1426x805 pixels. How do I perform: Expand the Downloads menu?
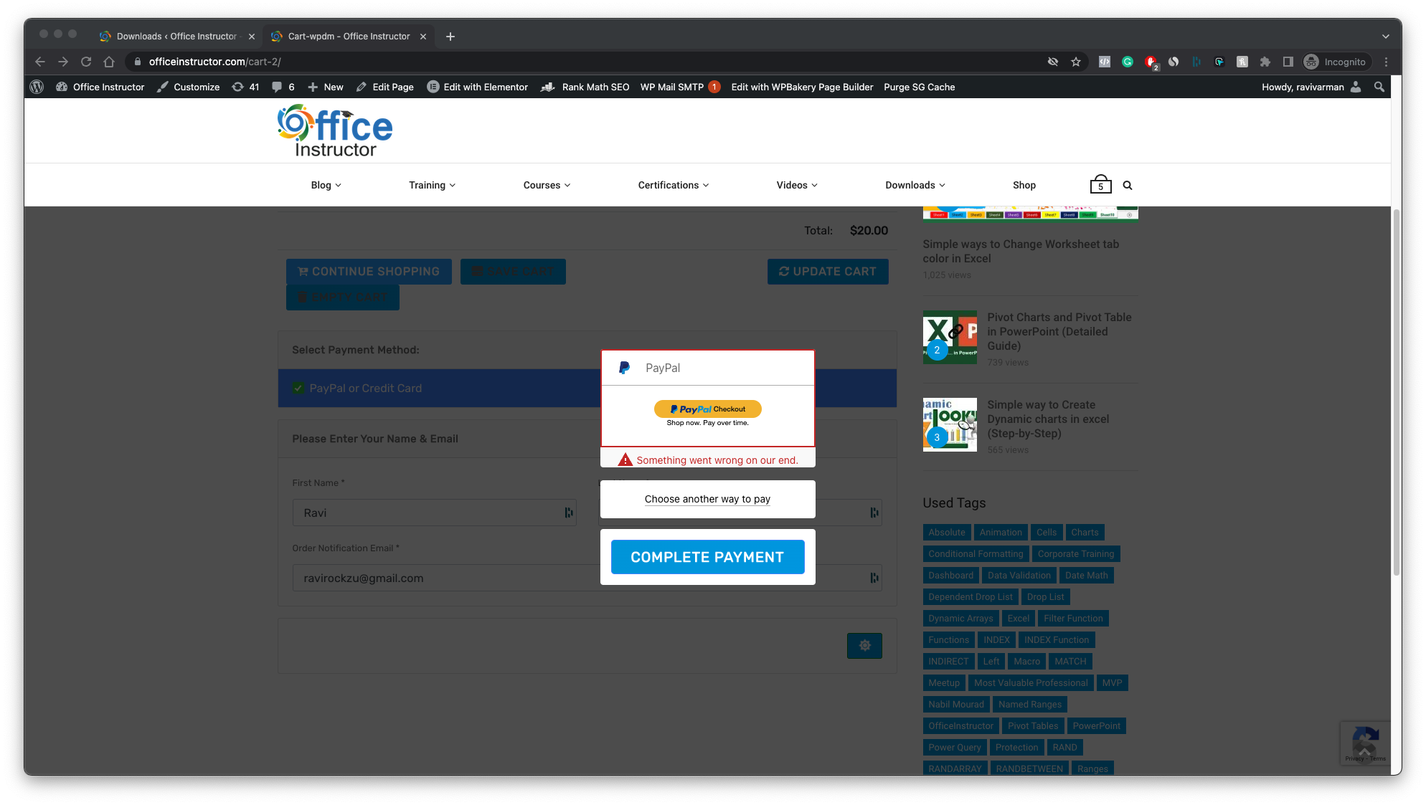[915, 185]
